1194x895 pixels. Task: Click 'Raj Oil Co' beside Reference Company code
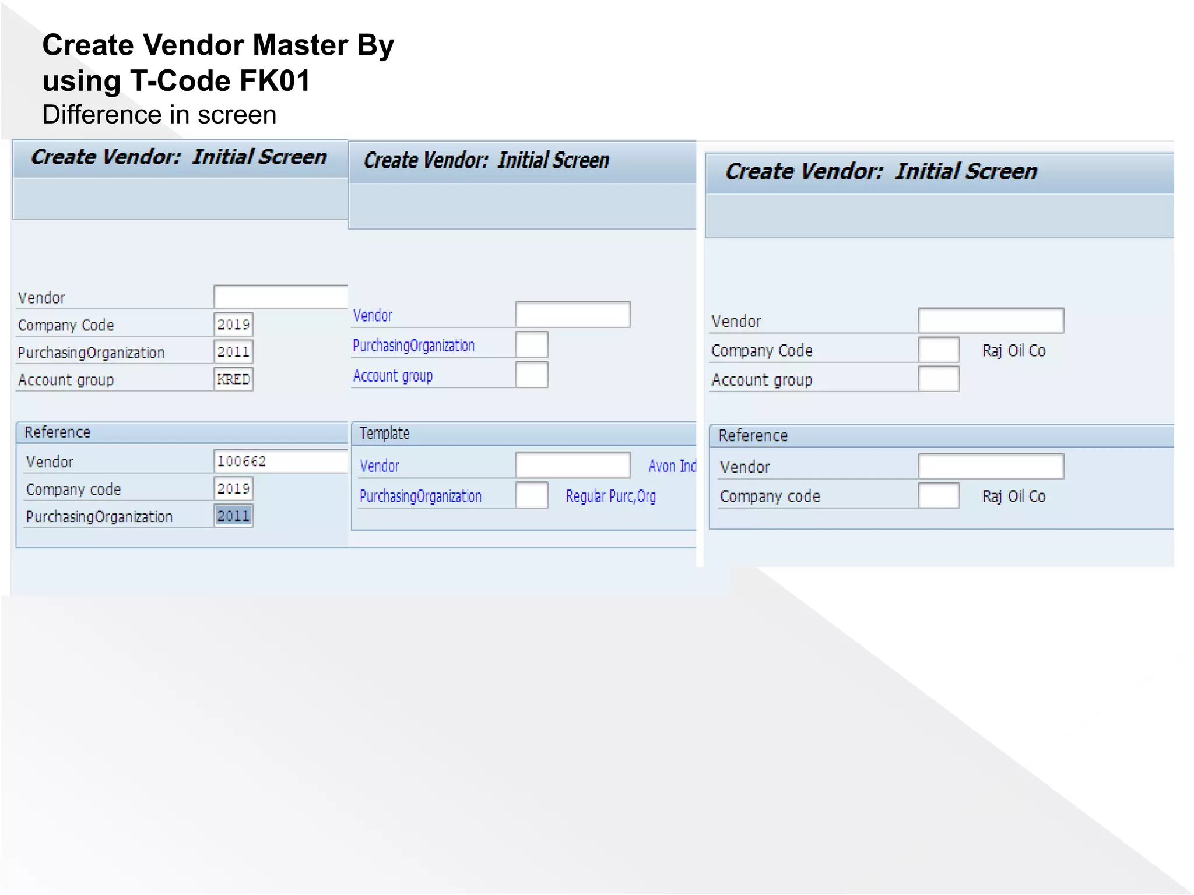pyautogui.click(x=1014, y=496)
